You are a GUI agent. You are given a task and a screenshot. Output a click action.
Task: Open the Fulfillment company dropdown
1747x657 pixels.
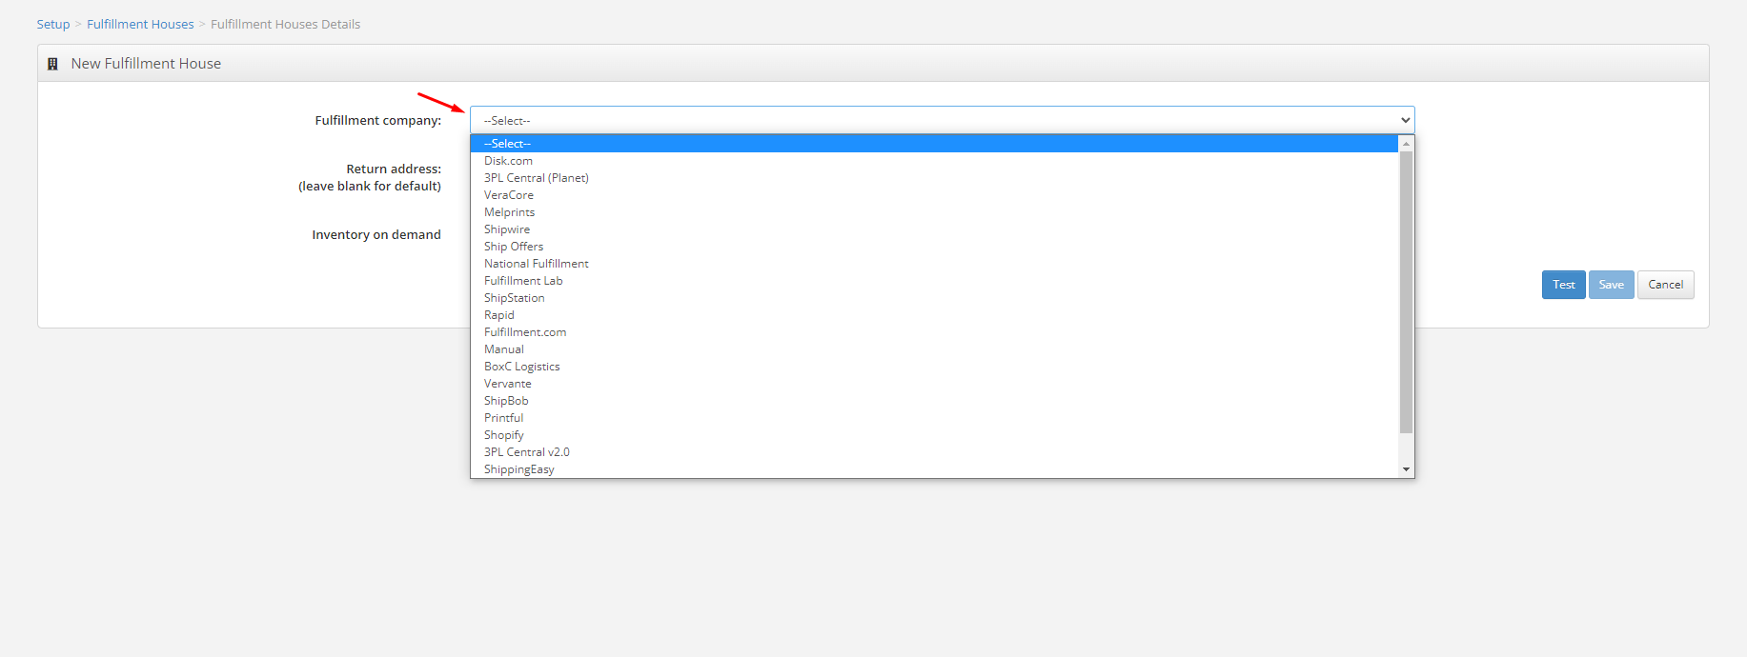942,120
